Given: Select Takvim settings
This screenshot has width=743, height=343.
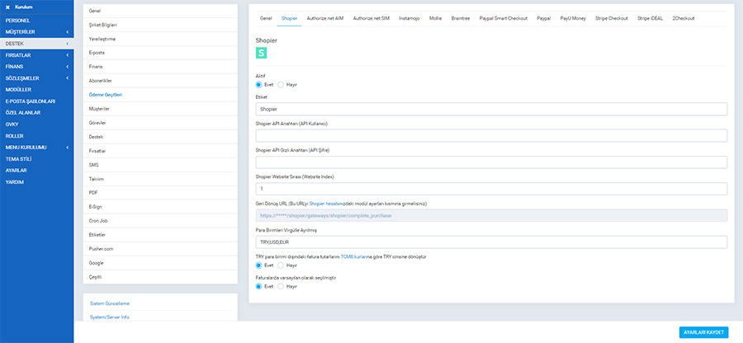Looking at the screenshot, I should (160, 179).
